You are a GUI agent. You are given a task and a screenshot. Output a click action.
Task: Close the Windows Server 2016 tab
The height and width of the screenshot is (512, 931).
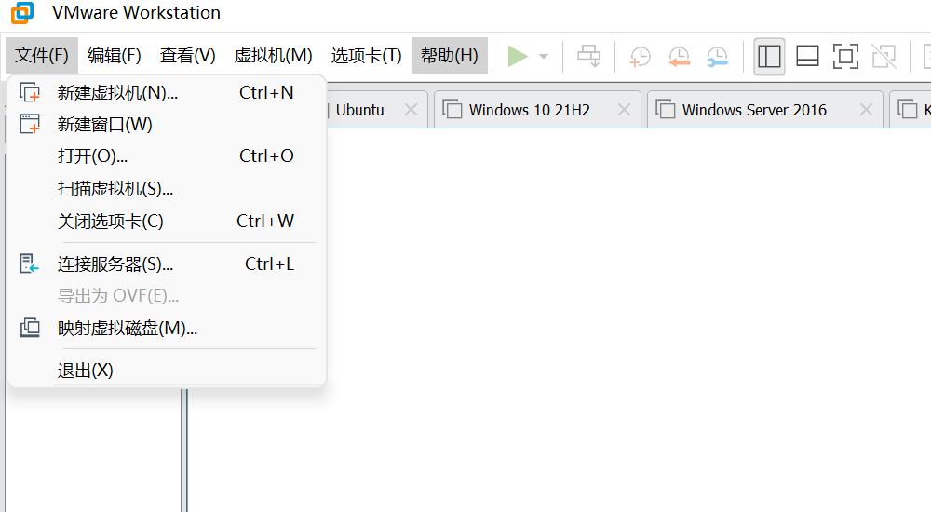866,110
